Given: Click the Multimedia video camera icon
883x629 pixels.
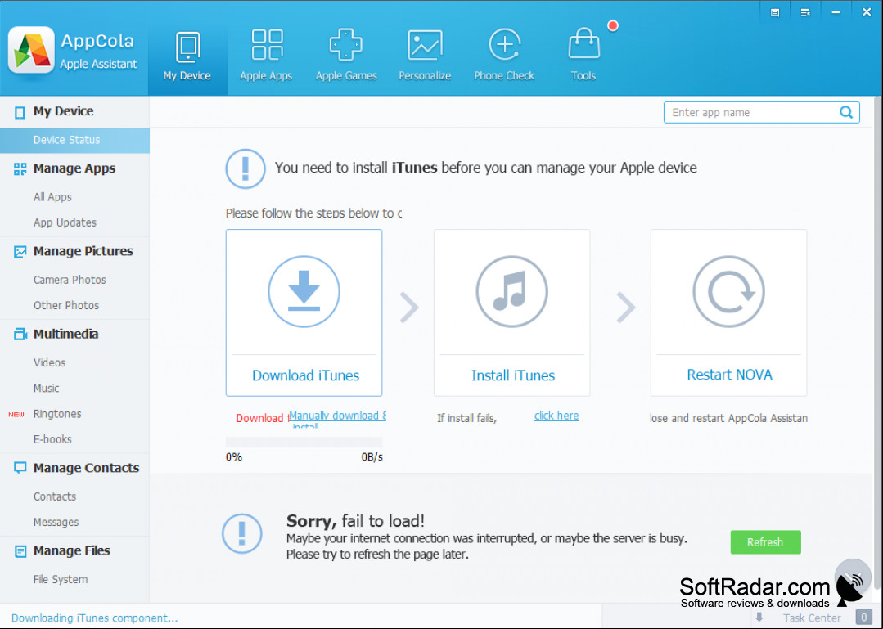Looking at the screenshot, I should click(x=20, y=335).
